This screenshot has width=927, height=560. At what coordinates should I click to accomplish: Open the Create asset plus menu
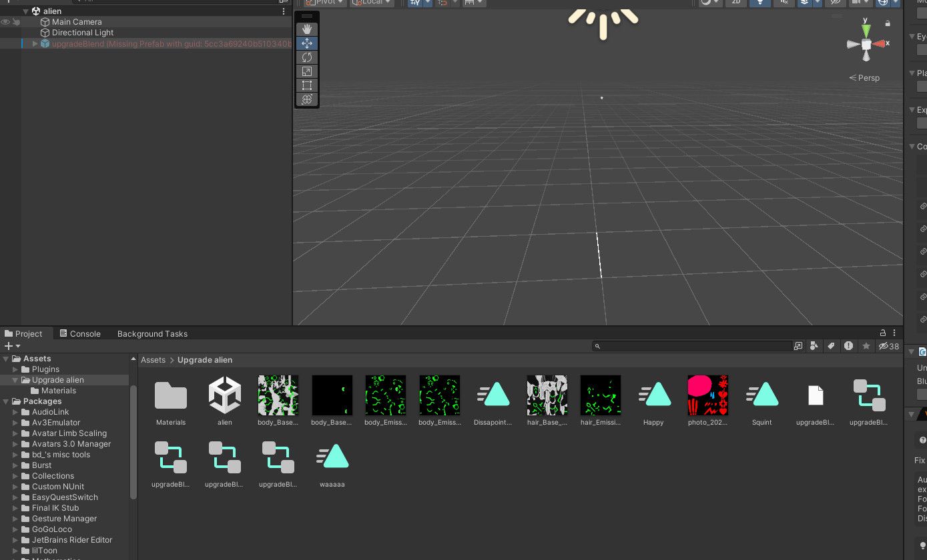point(12,346)
